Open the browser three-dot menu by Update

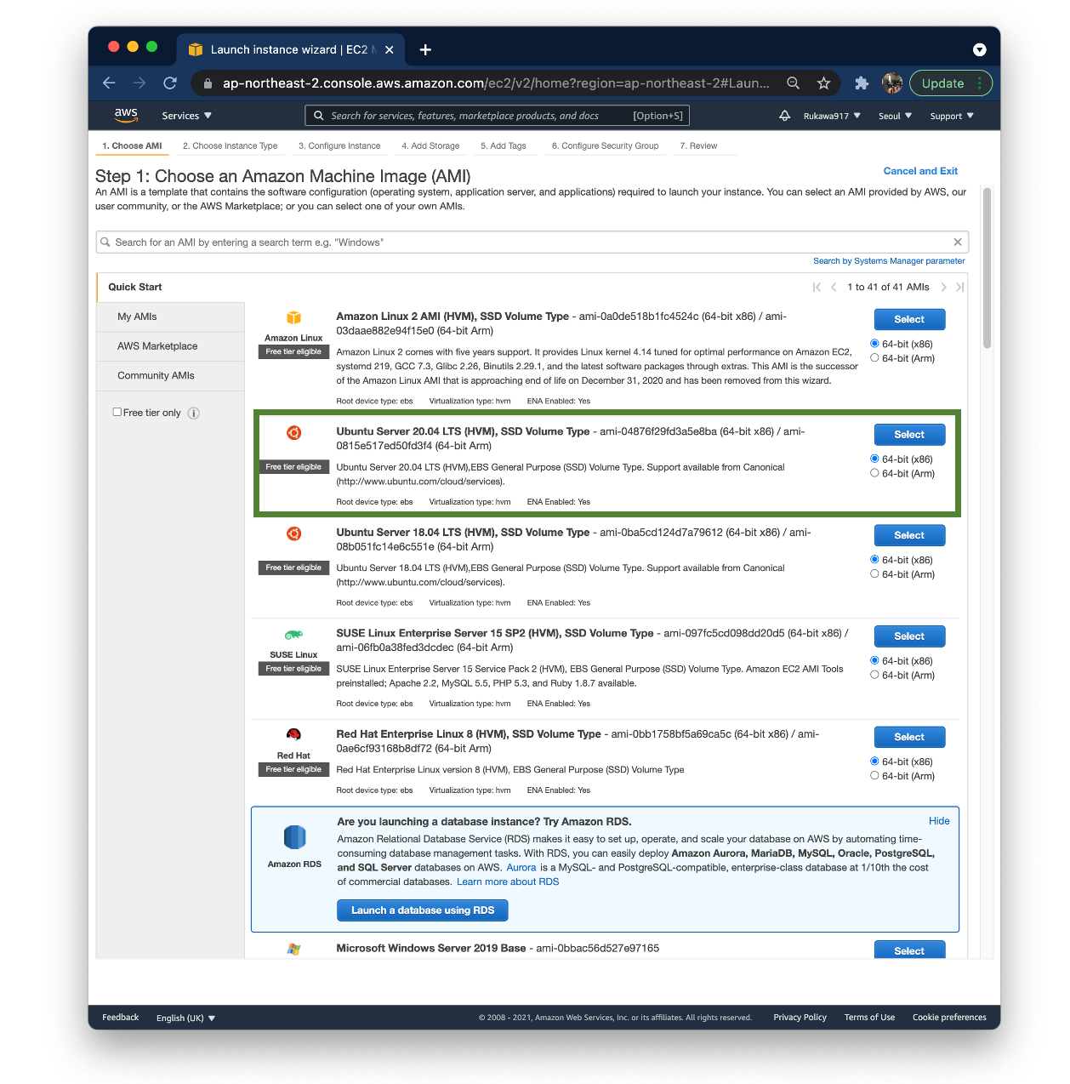[980, 83]
